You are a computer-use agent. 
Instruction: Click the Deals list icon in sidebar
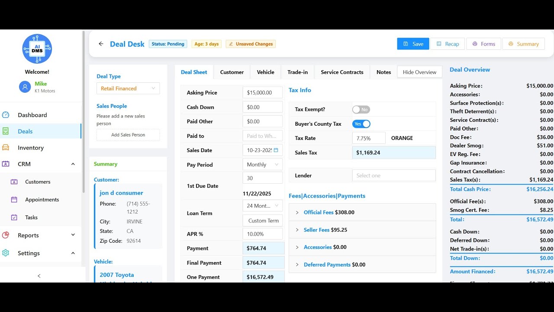pyautogui.click(x=6, y=131)
